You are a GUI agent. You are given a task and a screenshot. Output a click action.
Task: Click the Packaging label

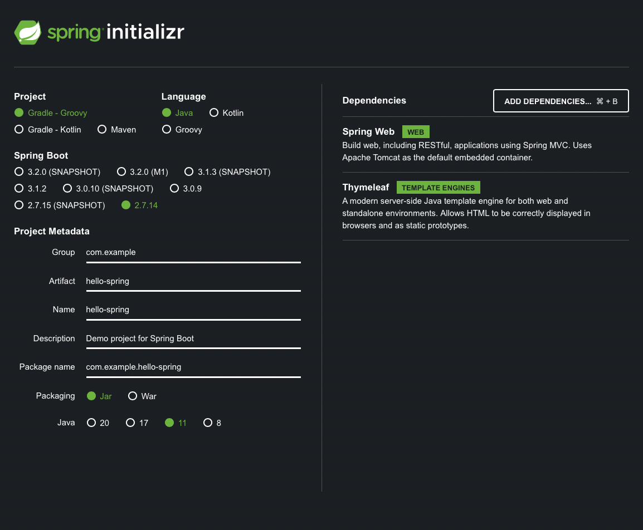[x=55, y=396]
